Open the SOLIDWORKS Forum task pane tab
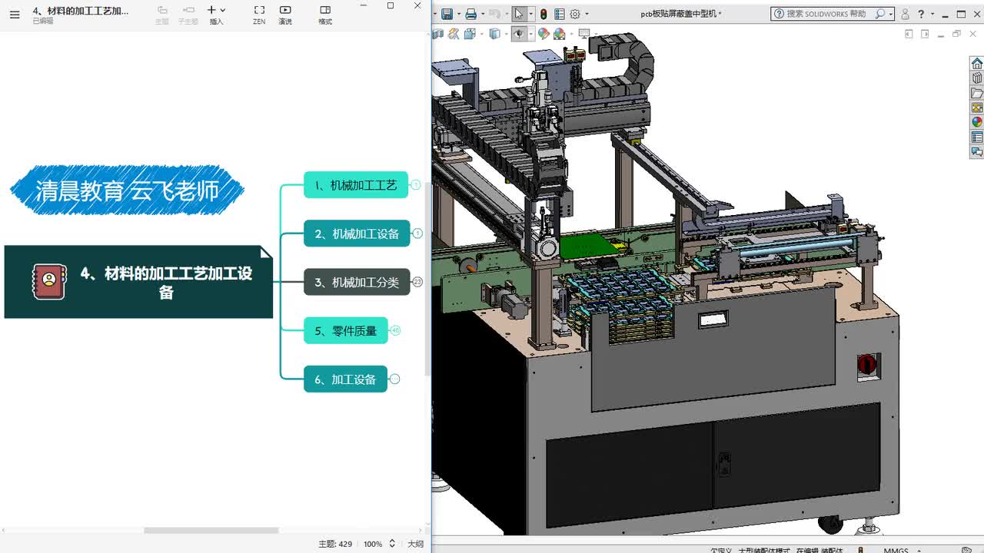Screen dimensions: 984x553 (x=977, y=152)
